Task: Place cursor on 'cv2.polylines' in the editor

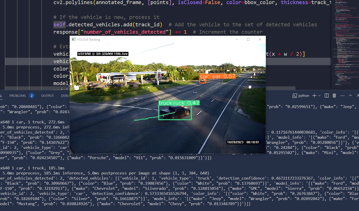Action: pyautogui.click(x=74, y=3)
